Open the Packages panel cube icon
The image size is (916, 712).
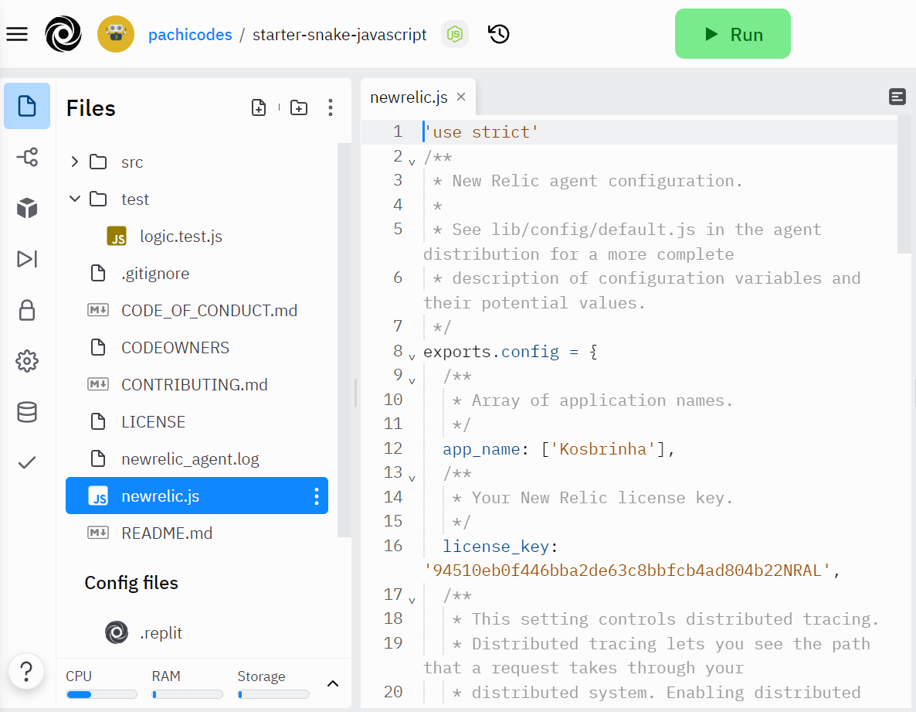(x=27, y=208)
